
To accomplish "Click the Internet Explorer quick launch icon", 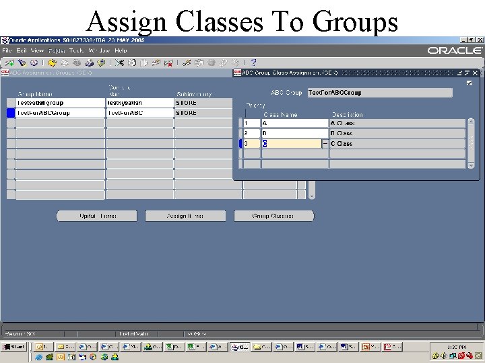I will pos(38,357).
